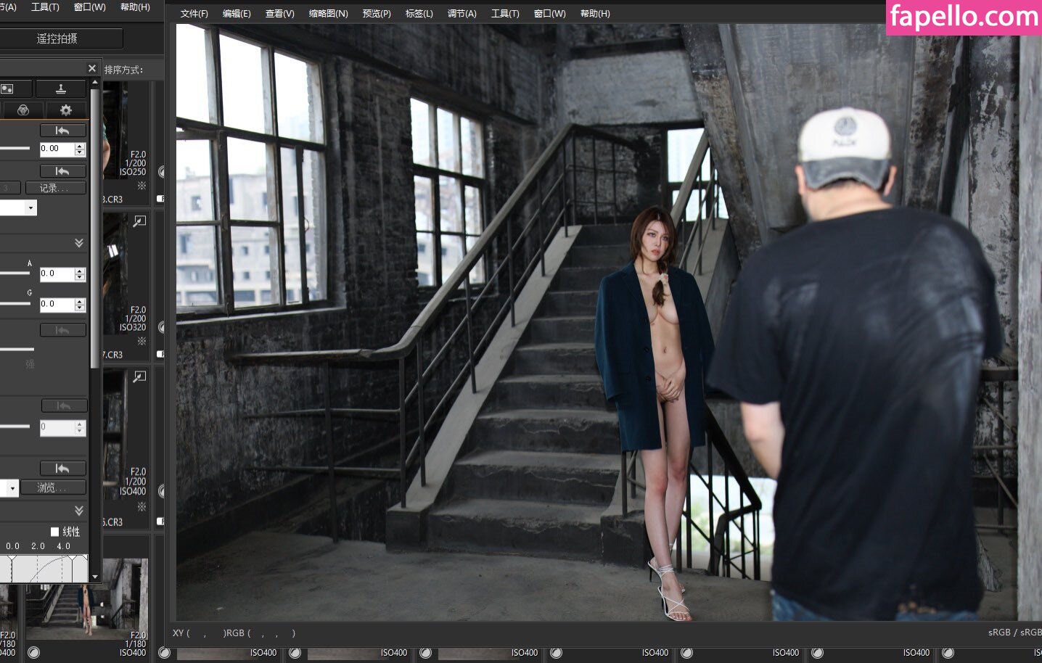Open 帮助(H) menu in the left main window
Screen dimensions: 1042x663
[x=135, y=7]
